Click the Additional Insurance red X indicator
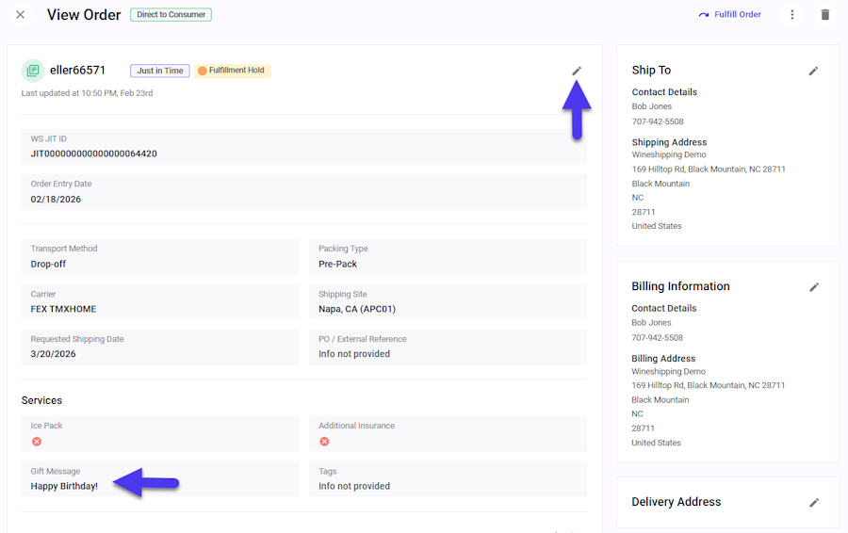This screenshot has width=848, height=533. tap(324, 442)
